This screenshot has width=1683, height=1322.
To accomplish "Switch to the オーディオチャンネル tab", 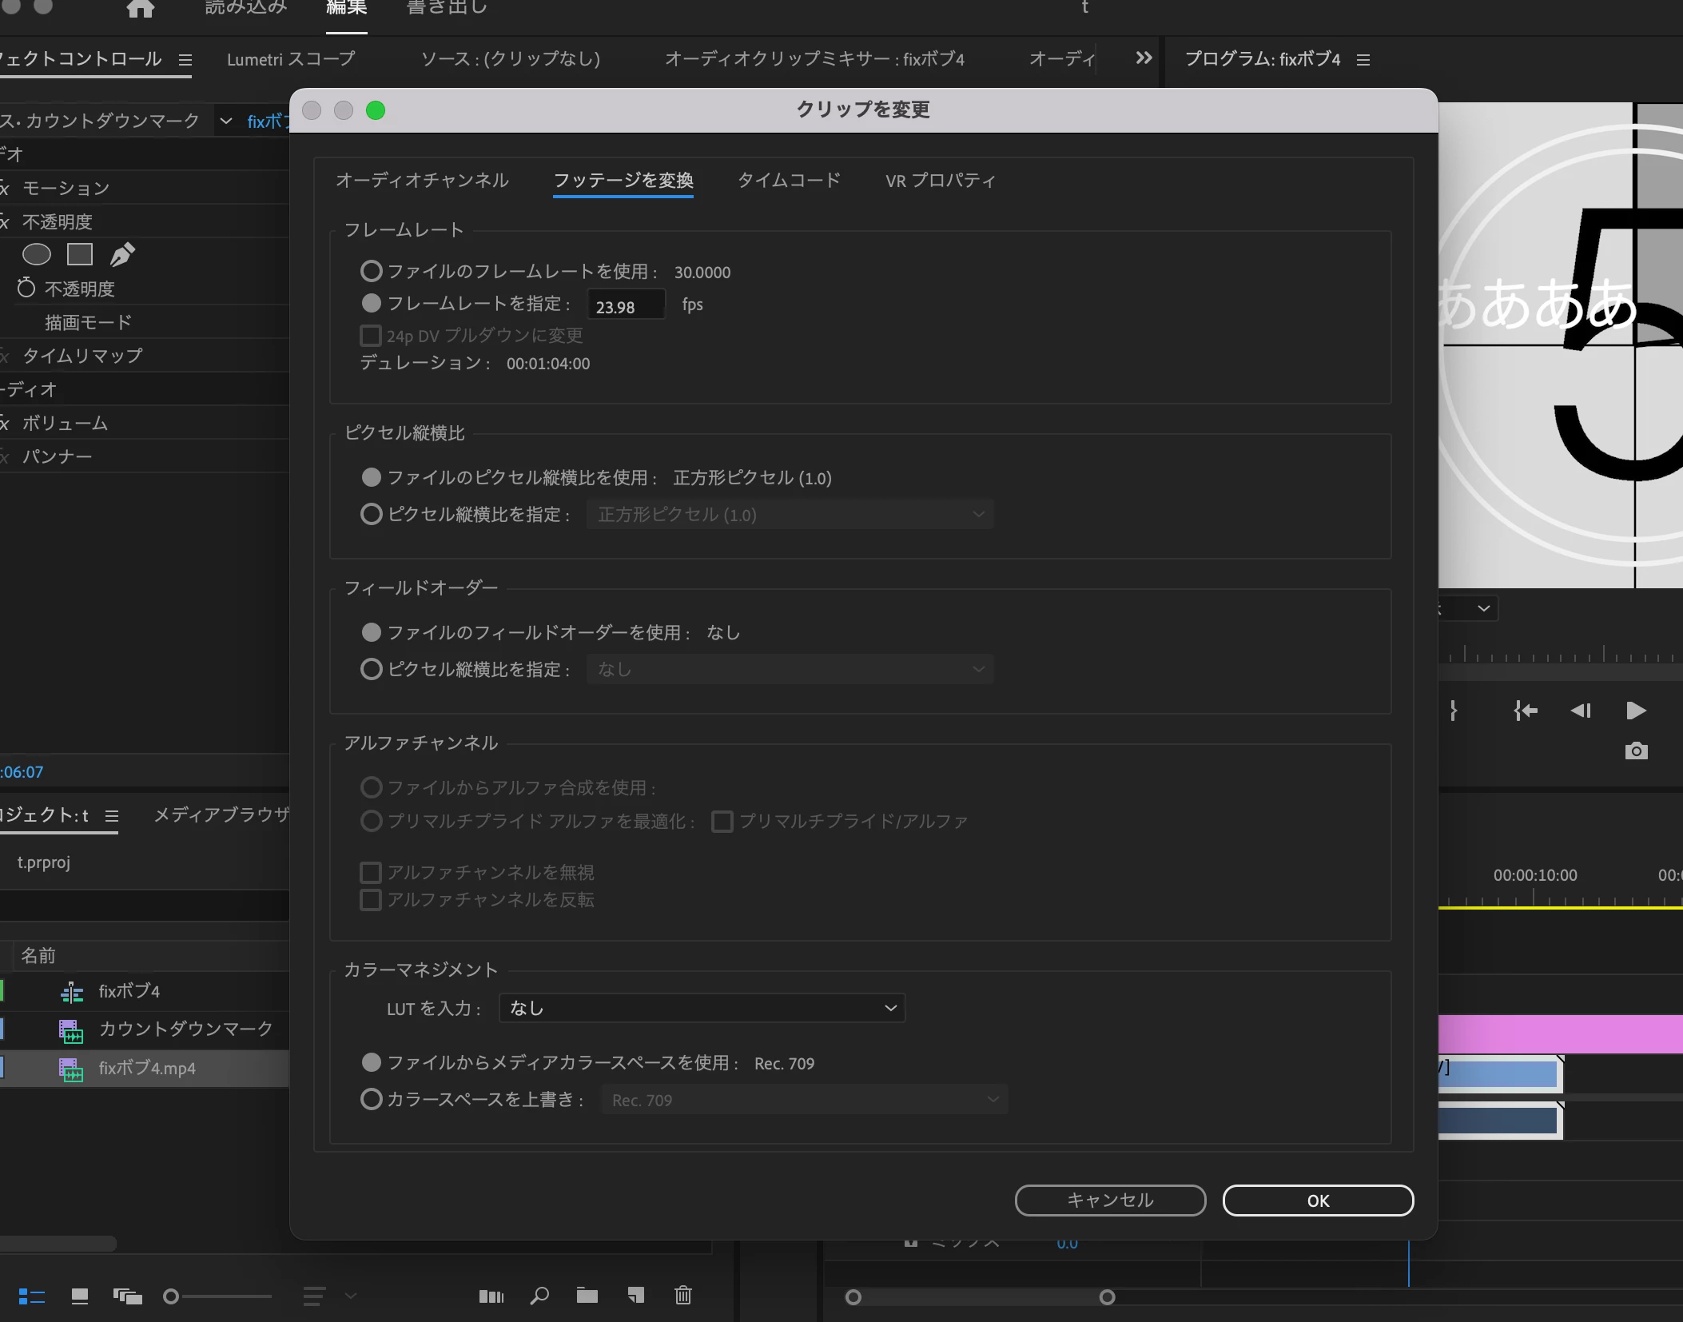I will click(x=422, y=181).
